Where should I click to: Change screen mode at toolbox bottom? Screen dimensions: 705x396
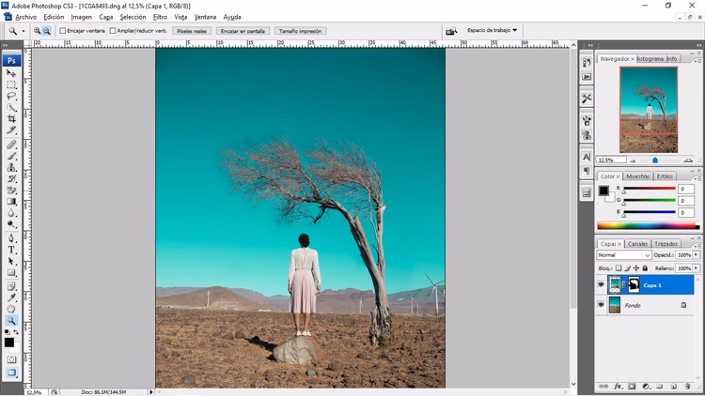coord(11,373)
